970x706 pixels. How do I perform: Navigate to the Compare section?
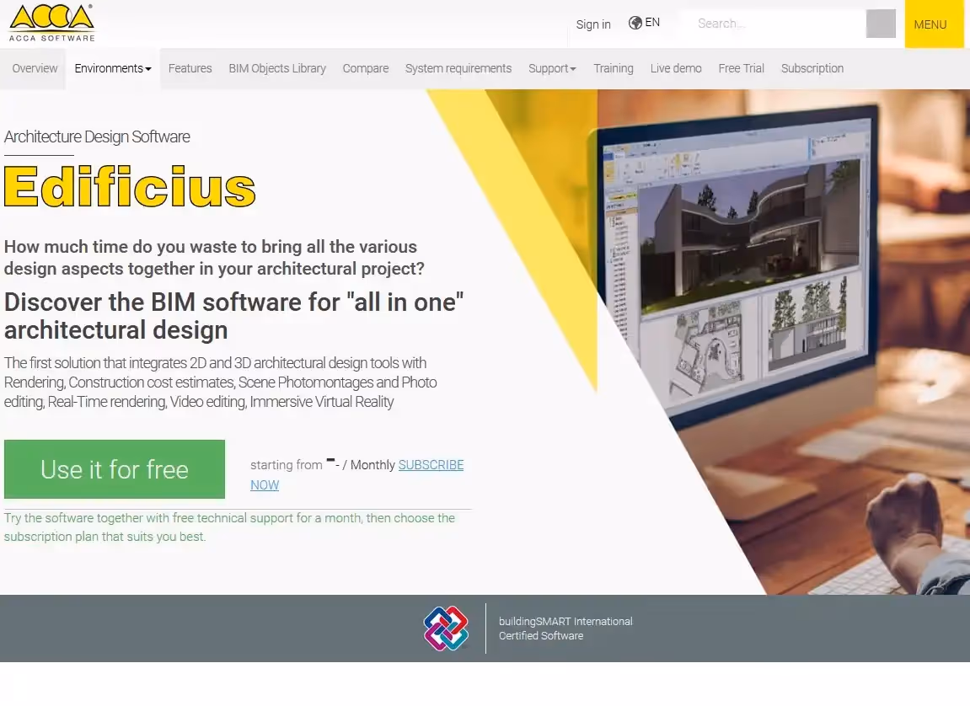tap(365, 68)
